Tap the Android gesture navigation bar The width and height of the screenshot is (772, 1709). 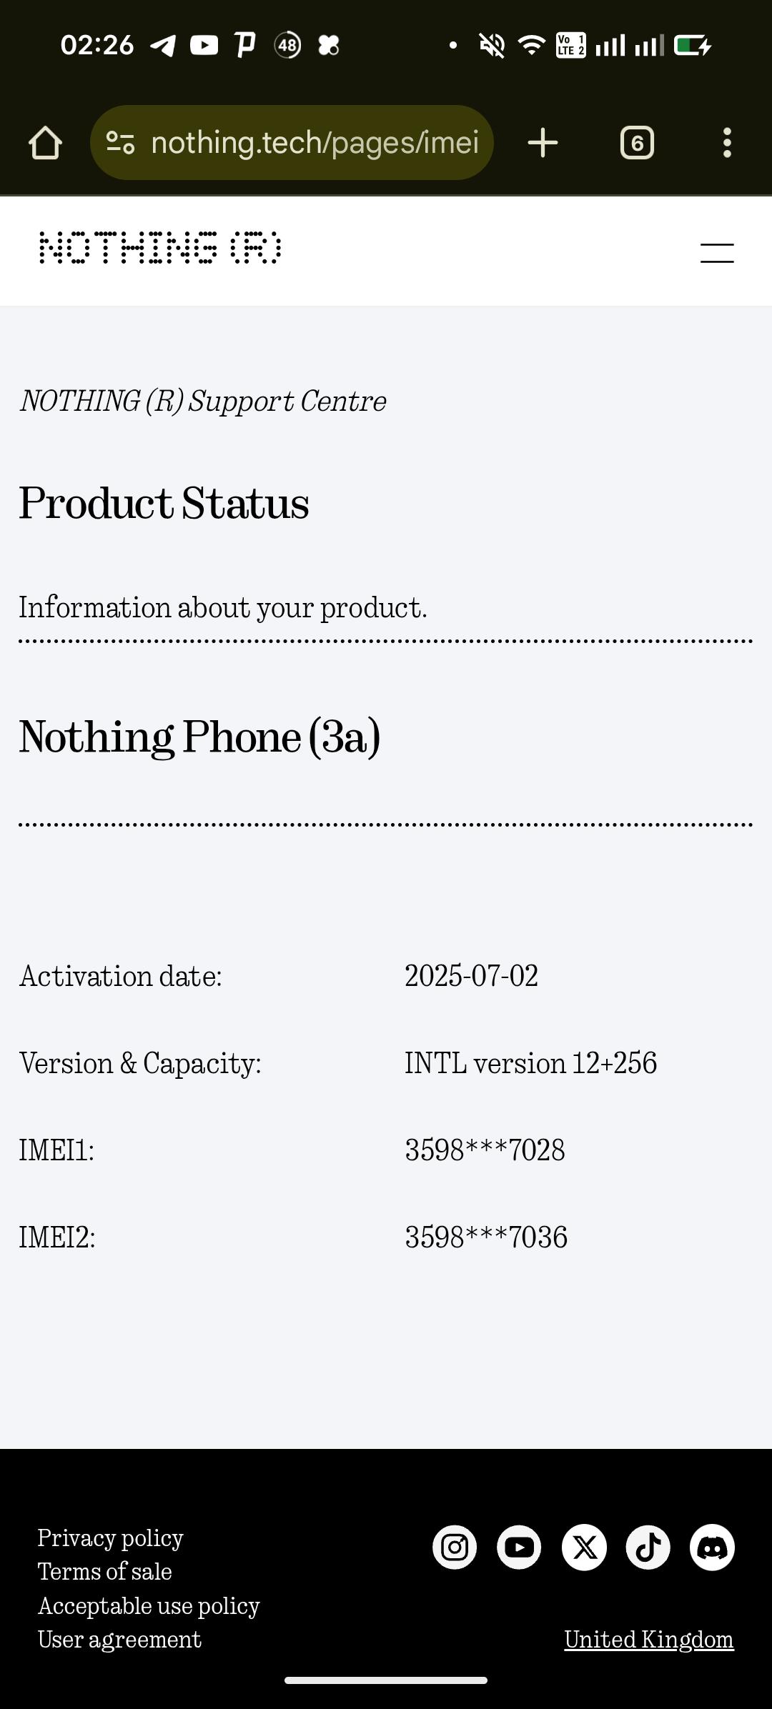click(386, 1680)
